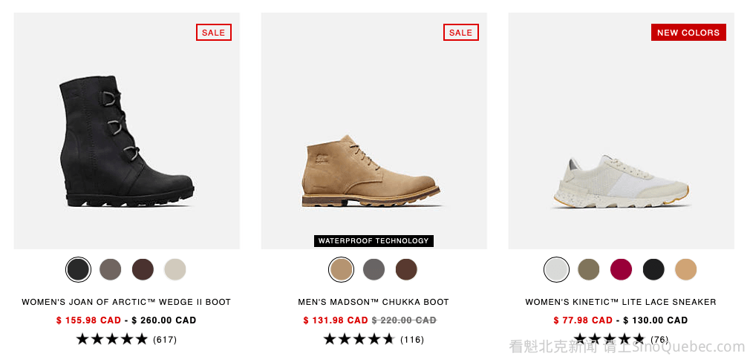Select white swatch for Kinetic Lite sneaker

(x=556, y=269)
